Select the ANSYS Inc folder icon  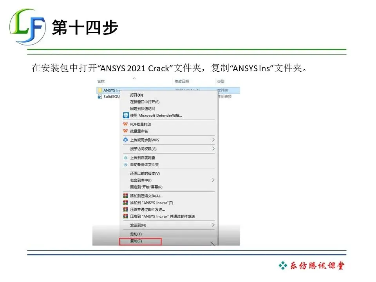[x=99, y=90]
